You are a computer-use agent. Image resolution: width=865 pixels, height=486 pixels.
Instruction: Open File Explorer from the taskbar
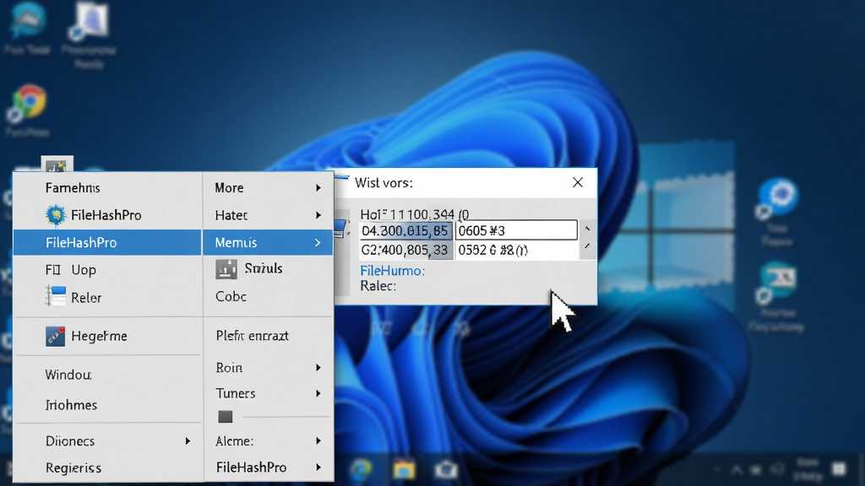tap(404, 469)
